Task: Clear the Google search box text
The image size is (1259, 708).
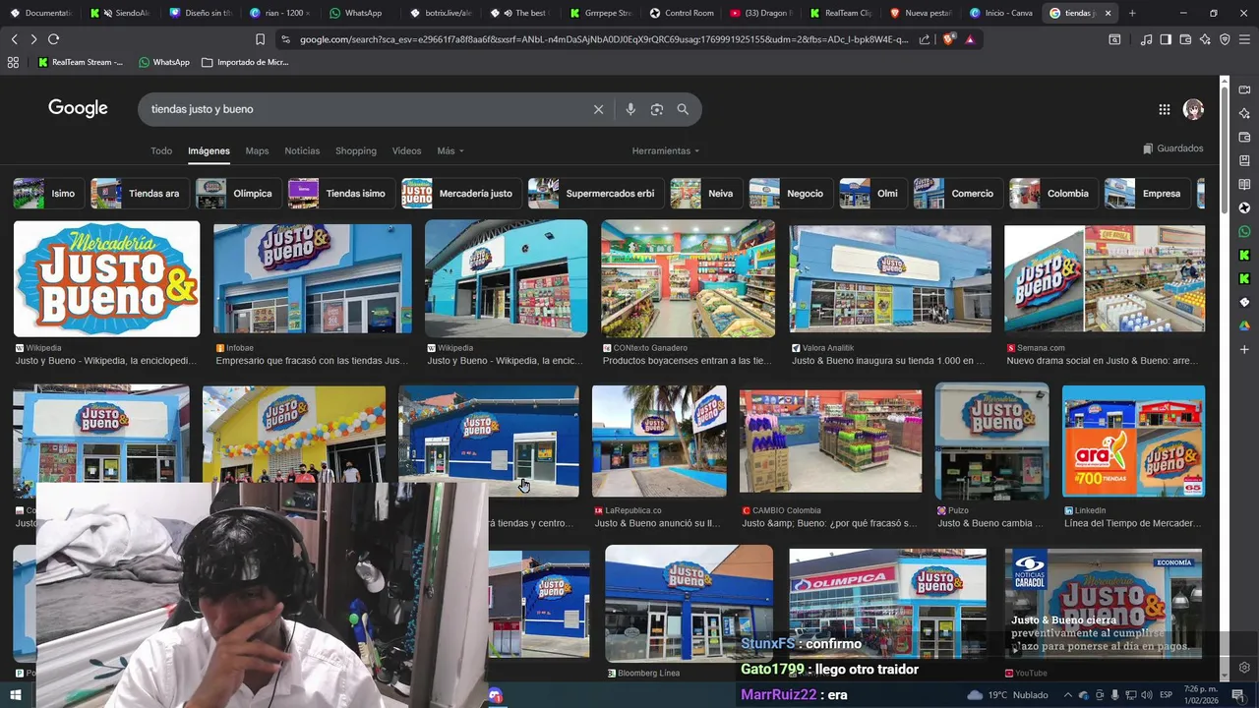Action: [598, 109]
